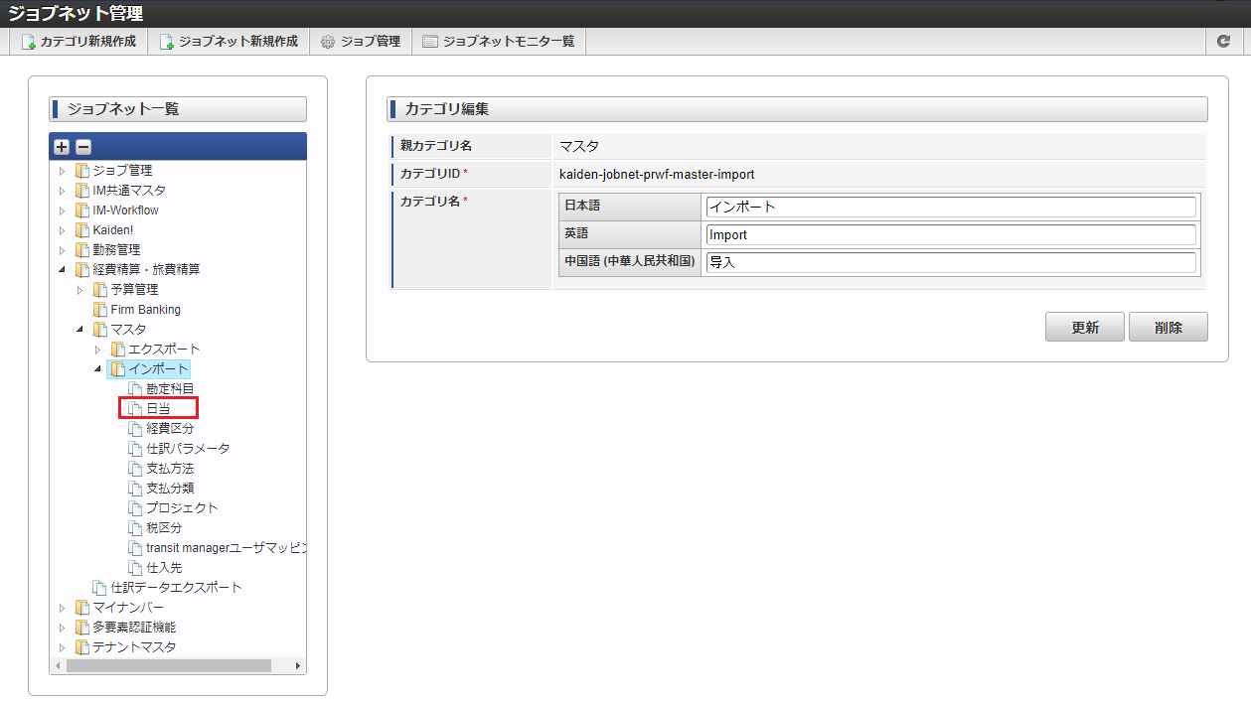Image resolution: width=1251 pixels, height=704 pixels.
Task: Click the expand-all plus icon in tree header
Action: [x=62, y=147]
